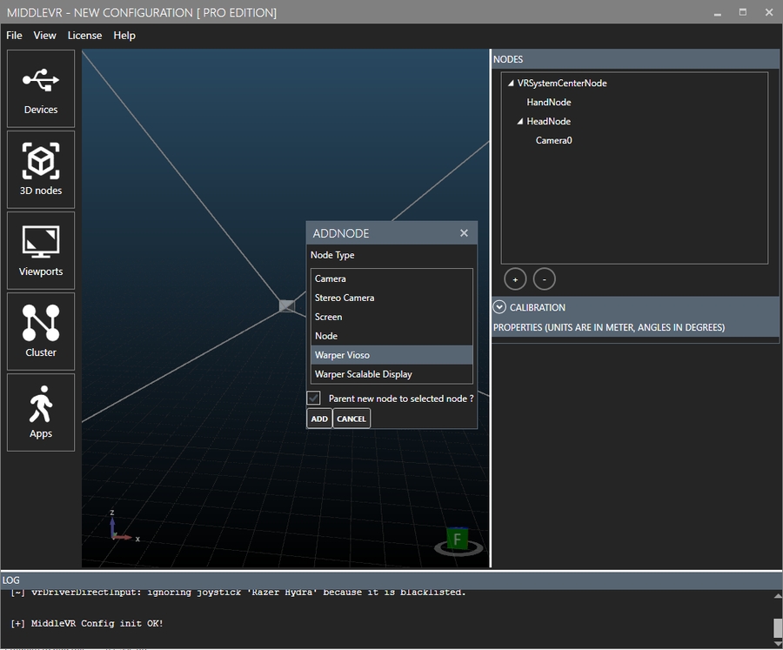Collapse the VRSystemCenterNode tree item
Screen dimensions: 783x650
click(x=511, y=84)
